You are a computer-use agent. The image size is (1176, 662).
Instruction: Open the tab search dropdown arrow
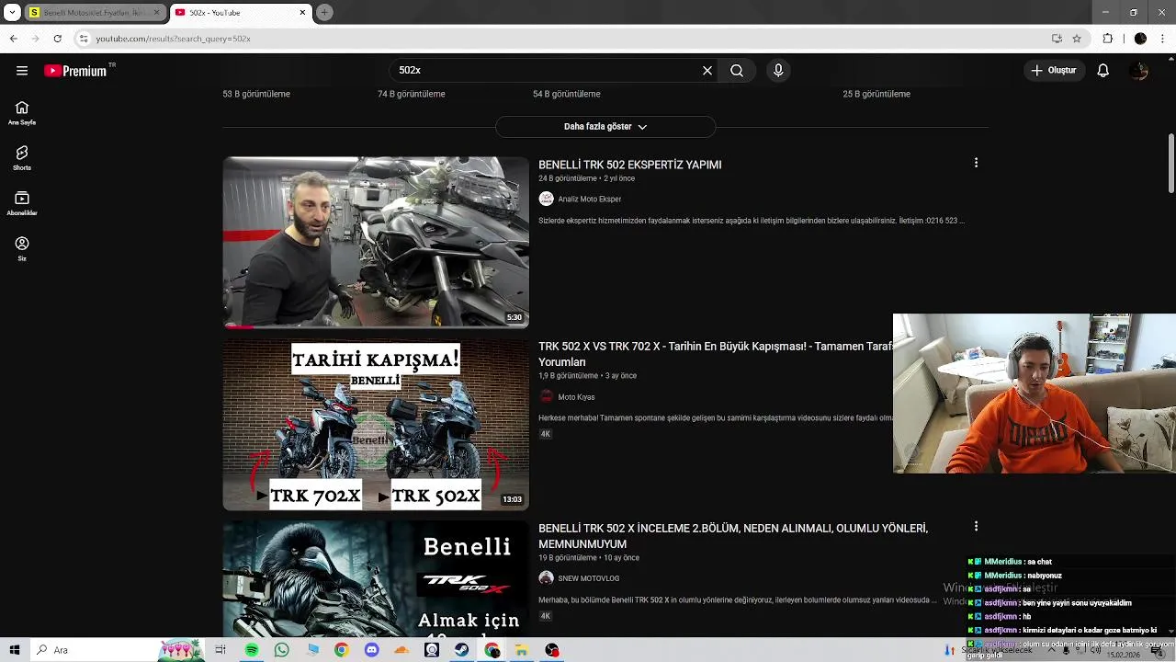click(x=12, y=12)
